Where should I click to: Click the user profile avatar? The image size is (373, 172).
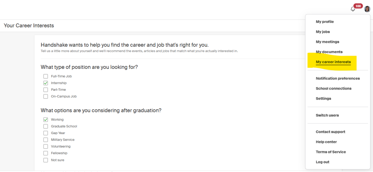(367, 9)
